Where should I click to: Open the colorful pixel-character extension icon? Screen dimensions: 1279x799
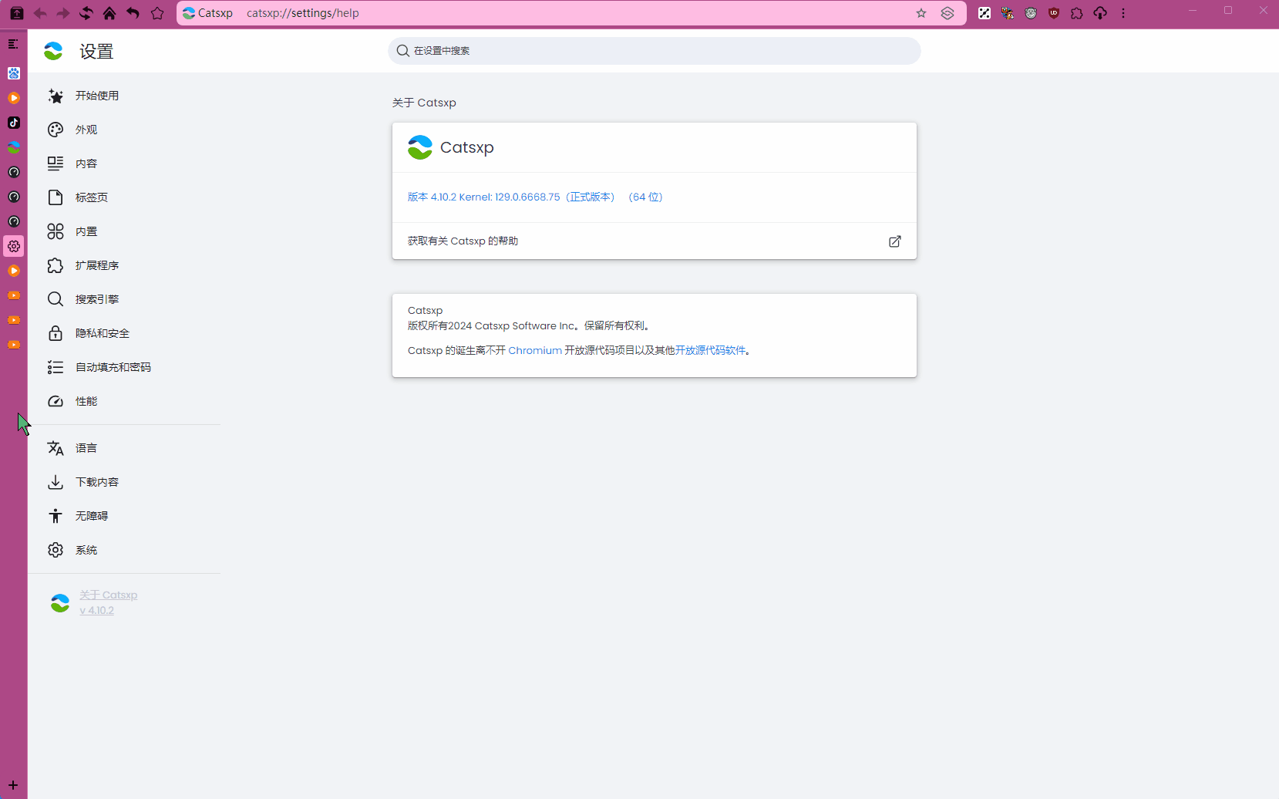(x=1008, y=13)
